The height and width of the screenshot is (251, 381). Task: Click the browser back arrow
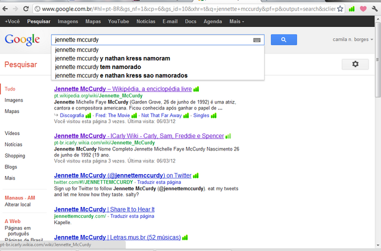pos(5,9)
